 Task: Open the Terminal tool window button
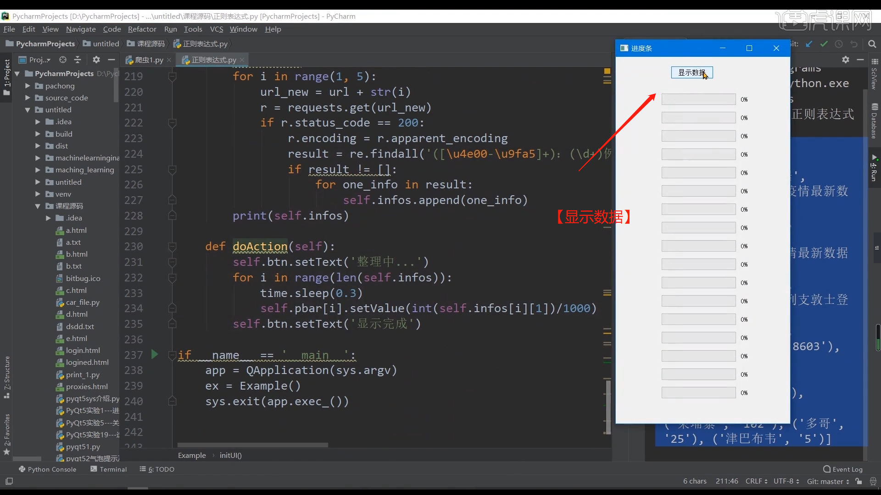[x=109, y=469]
